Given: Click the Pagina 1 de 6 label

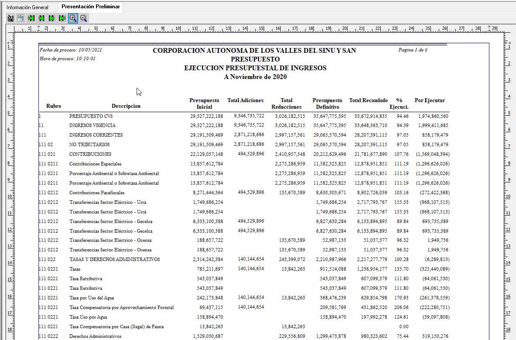Looking at the screenshot, I should pos(413,50).
